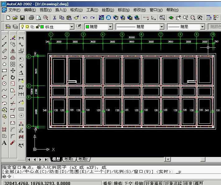Print drawing using printer icon
Screen dimensions: 221x185
[31, 18]
